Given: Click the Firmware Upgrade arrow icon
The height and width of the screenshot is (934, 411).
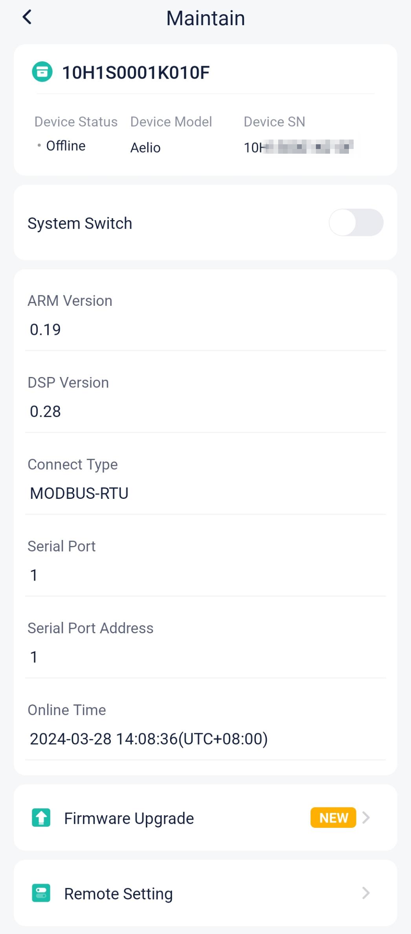Looking at the screenshot, I should pos(41,818).
